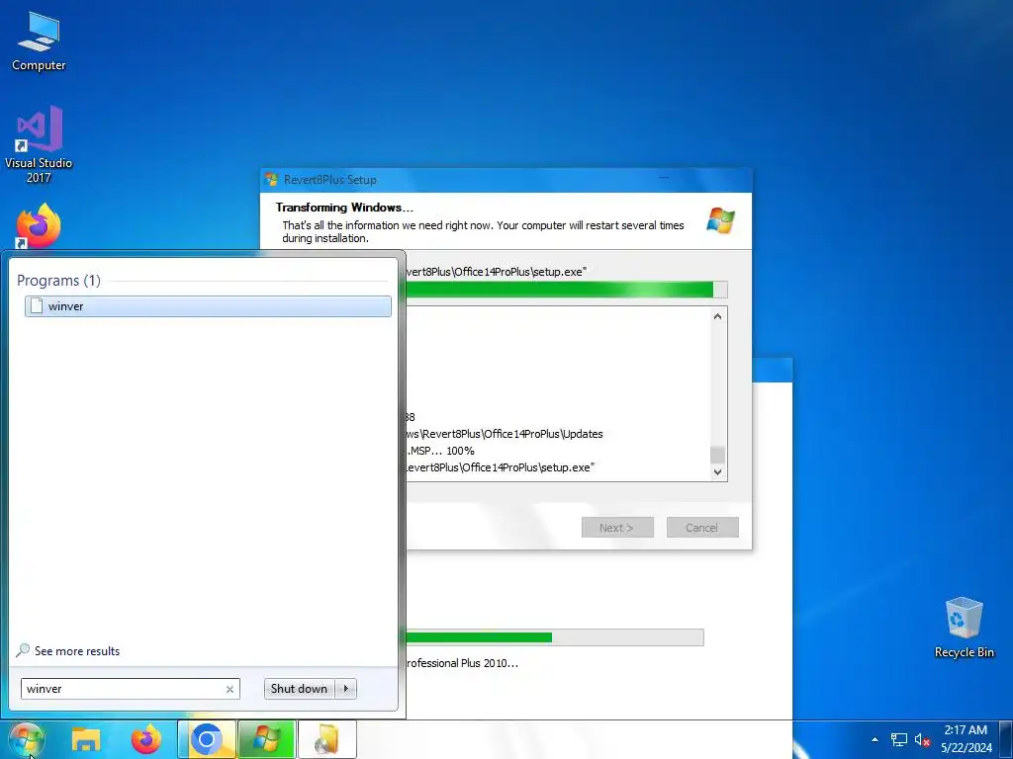
Task: Clear the search text with X
Action: (x=230, y=689)
